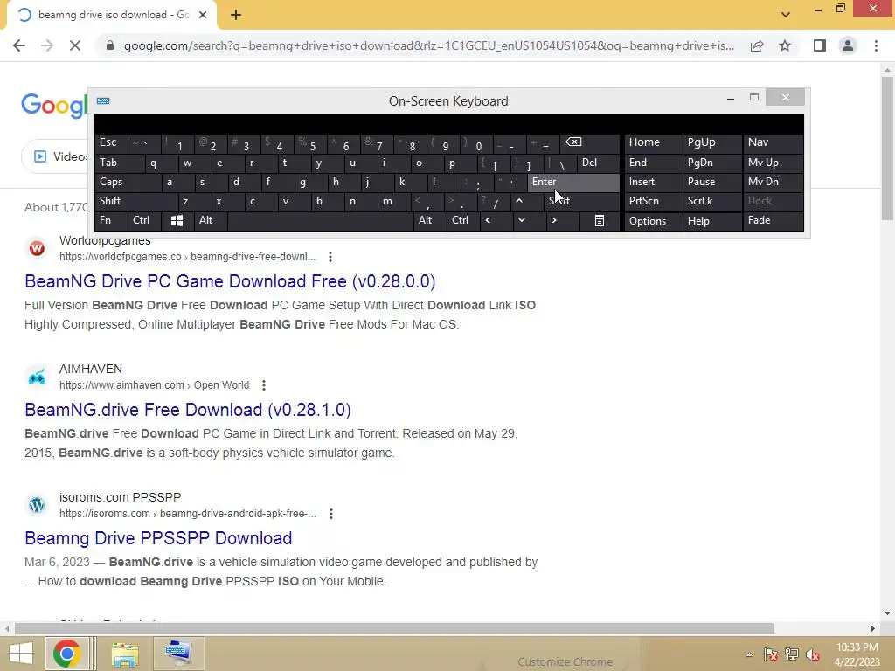
Task: Toggle Caps lock on On-Screen Keyboard
Action: [x=128, y=182]
